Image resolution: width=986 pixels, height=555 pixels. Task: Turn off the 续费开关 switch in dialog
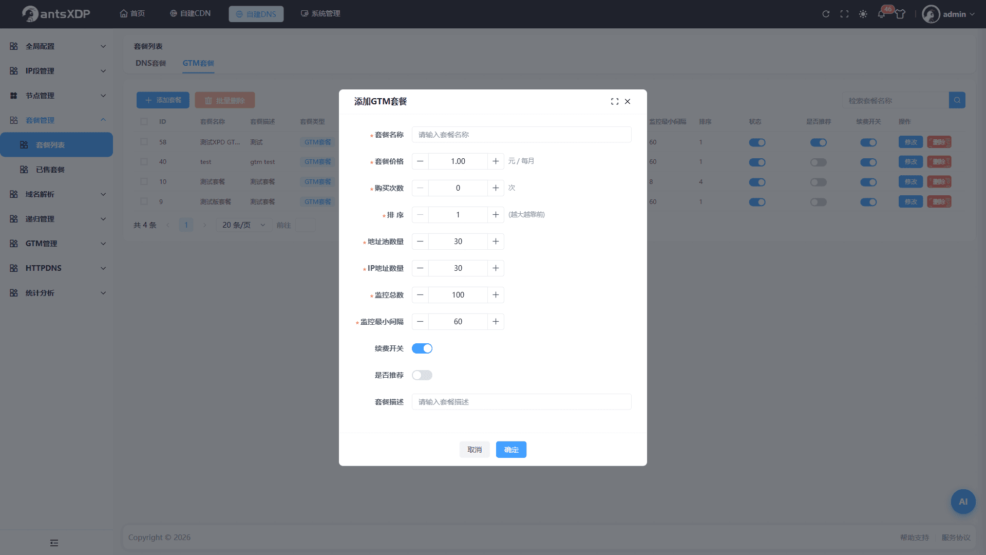click(422, 348)
